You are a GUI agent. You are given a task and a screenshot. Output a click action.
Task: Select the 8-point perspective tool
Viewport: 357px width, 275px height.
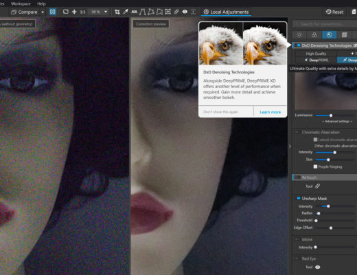pyautogui.click(x=159, y=12)
